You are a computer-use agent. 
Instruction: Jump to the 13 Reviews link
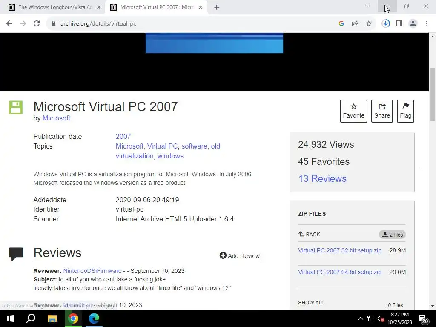point(322,178)
